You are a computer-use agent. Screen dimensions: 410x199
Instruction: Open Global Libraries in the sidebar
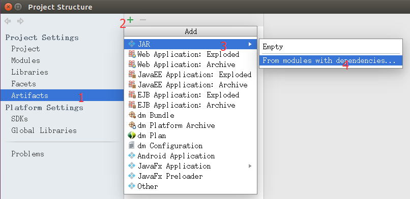[62, 130]
